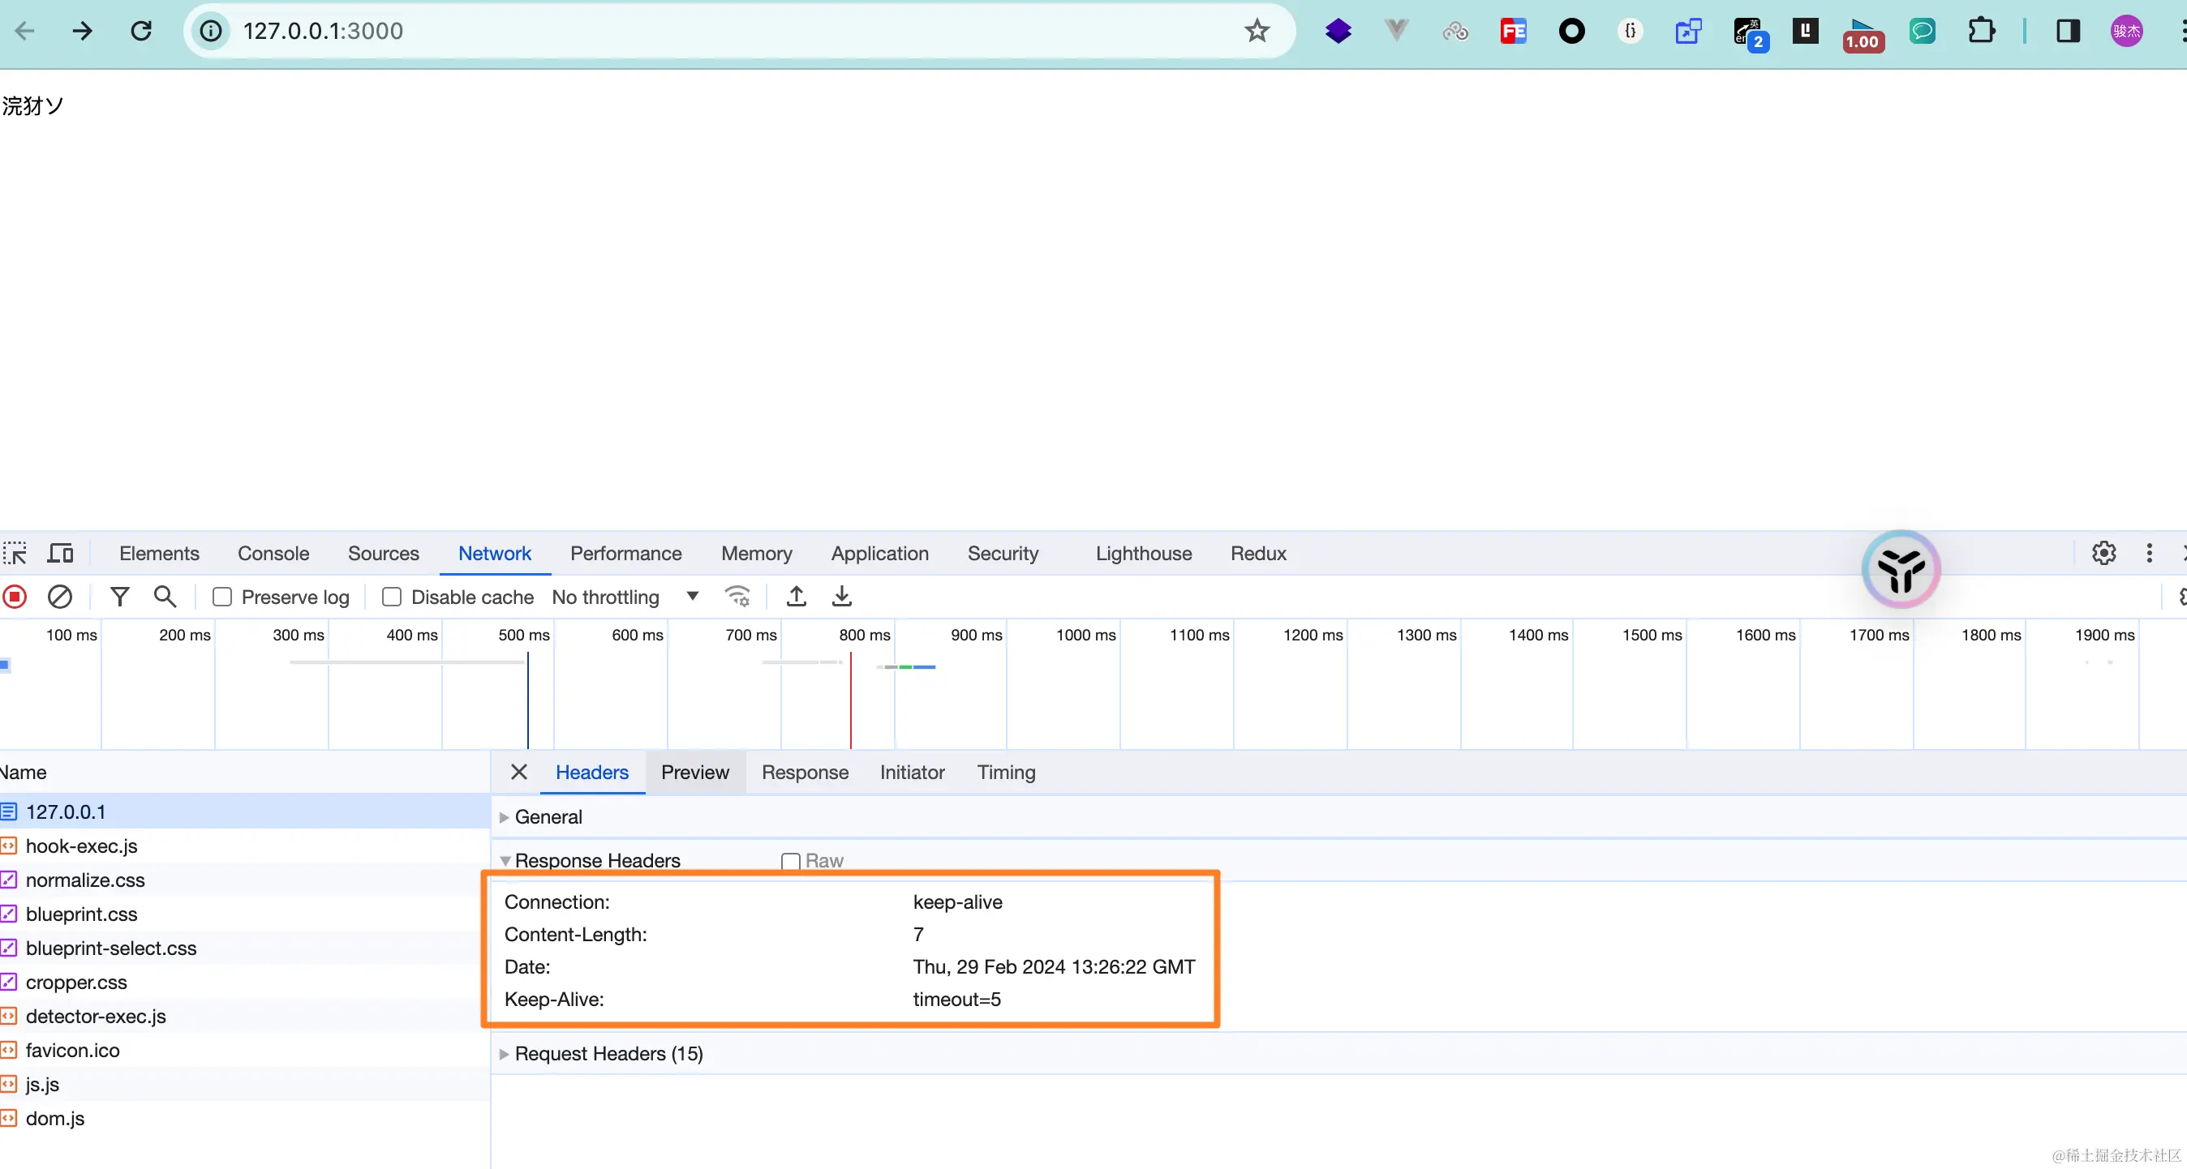Toggle Raw response headers checkbox
This screenshot has height=1169, width=2187.
[790, 861]
